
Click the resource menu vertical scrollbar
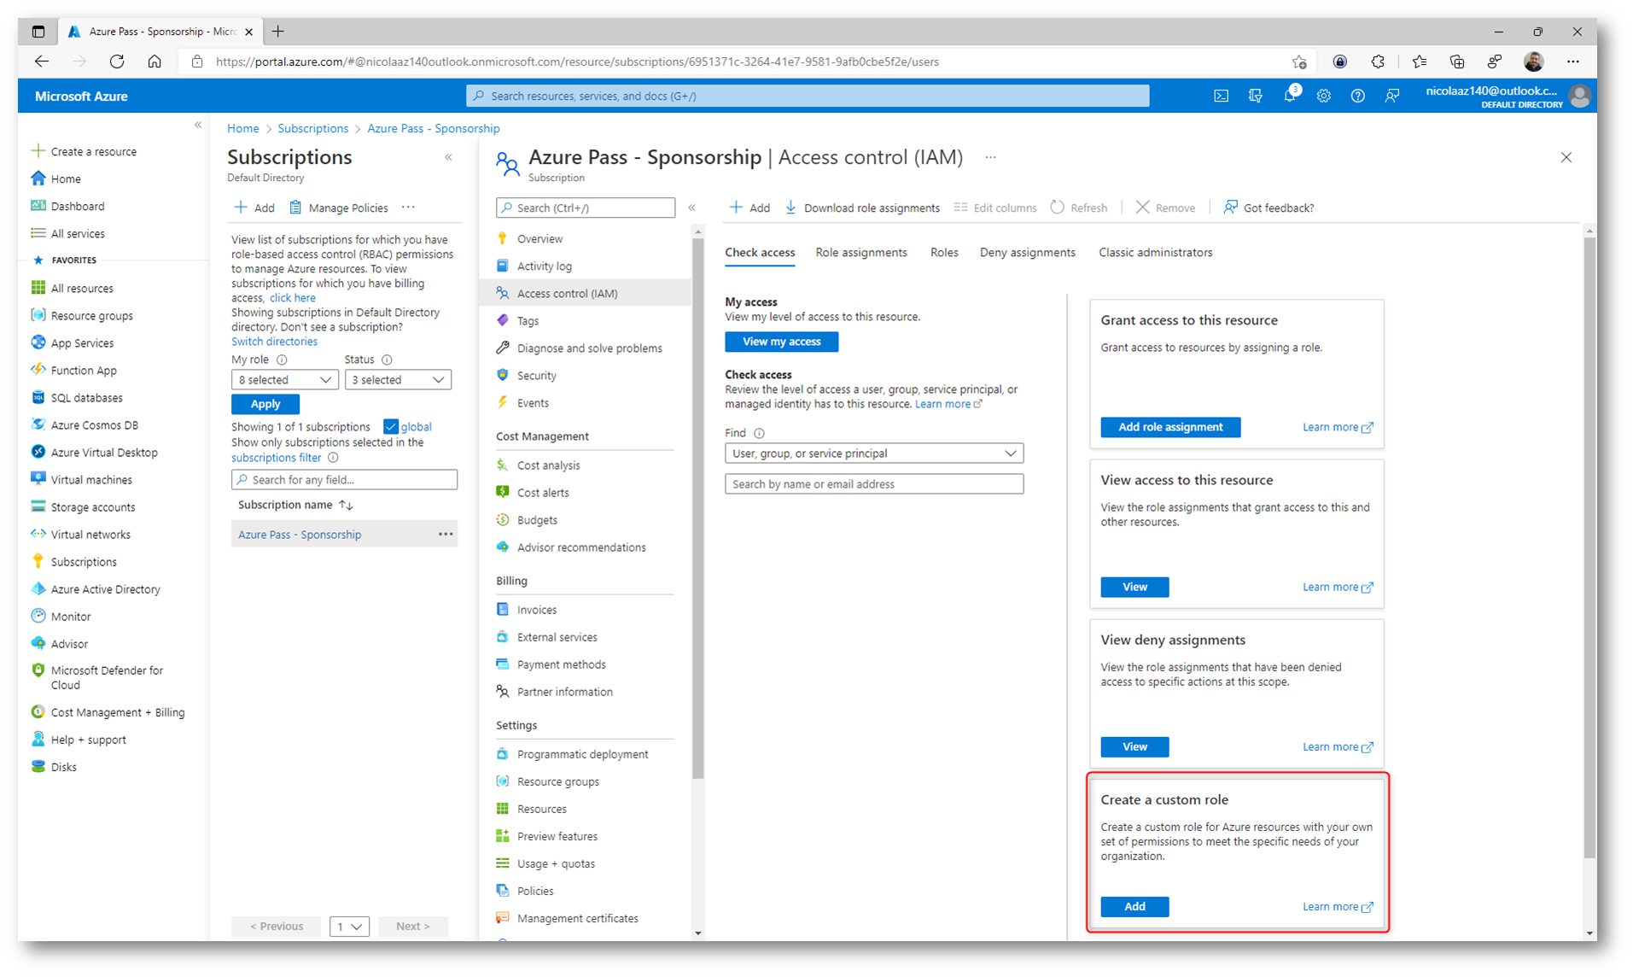tap(697, 508)
